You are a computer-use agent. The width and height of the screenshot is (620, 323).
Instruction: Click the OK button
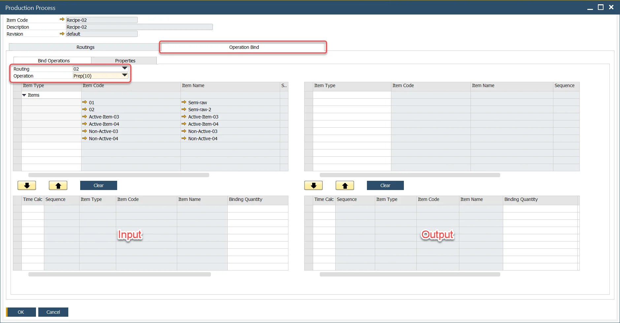[21, 312]
